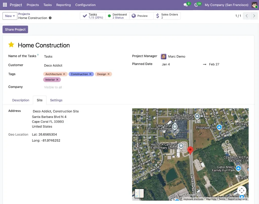Edit the planned start date Jan 4
The height and width of the screenshot is (204, 259).
pos(166,64)
